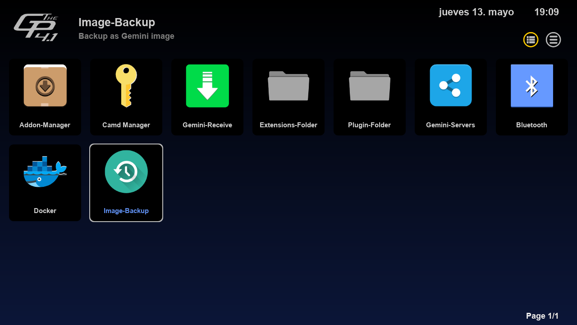Viewport: 577px width, 325px height.
Task: Switch to the list view toggle
Action: [x=553, y=40]
